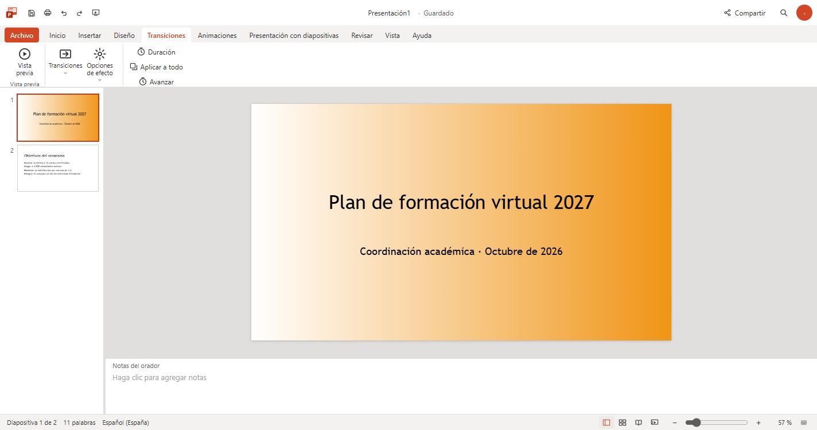Image resolution: width=817 pixels, height=430 pixels.
Task: Adjust the zoom slider handle
Action: coord(696,423)
